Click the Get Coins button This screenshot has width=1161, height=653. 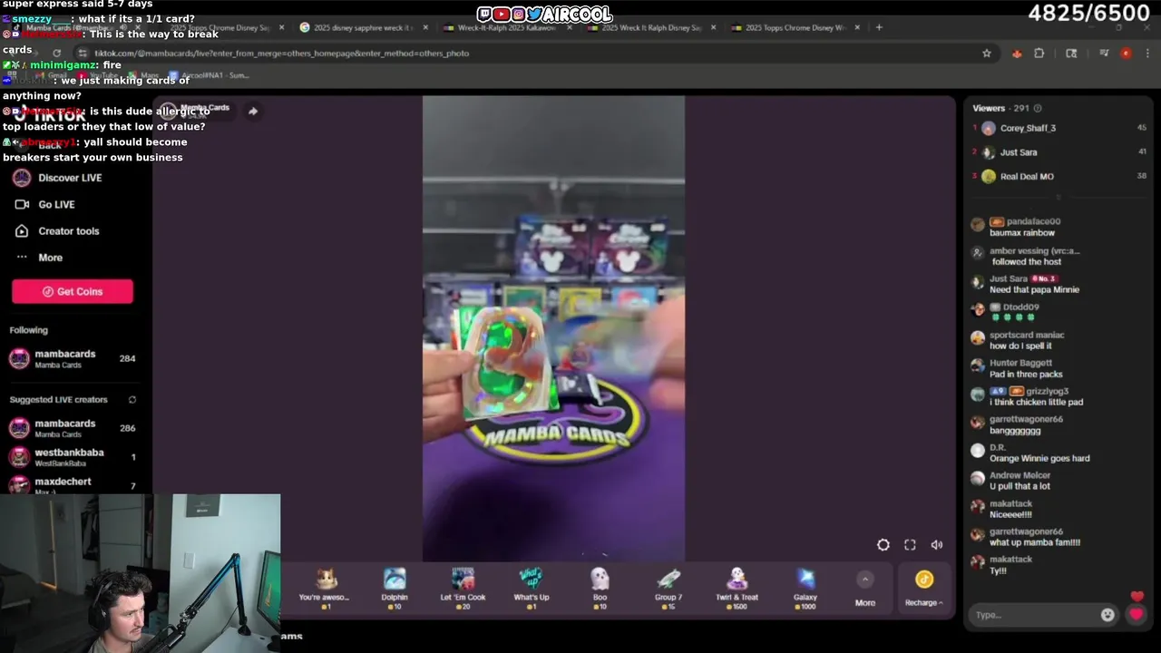(73, 291)
